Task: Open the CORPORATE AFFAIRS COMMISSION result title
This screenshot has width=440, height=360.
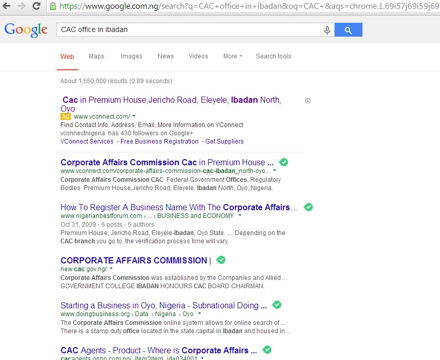Action: point(136,260)
